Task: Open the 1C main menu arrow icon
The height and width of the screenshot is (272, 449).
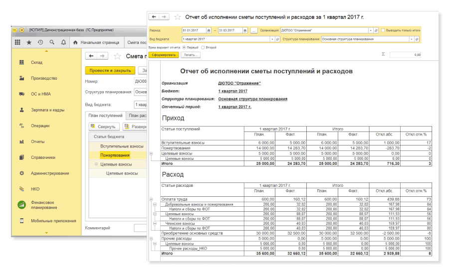Action: click(x=21, y=30)
